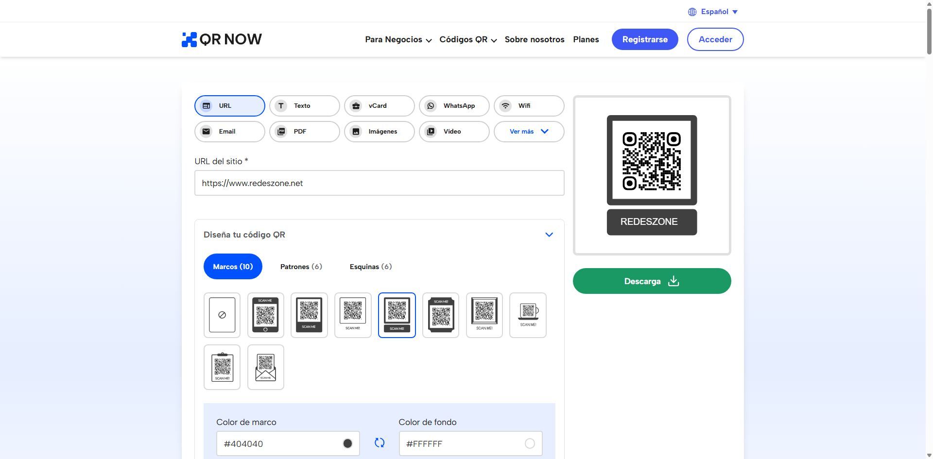Click the green Descarga button
933x459 pixels.
pos(652,281)
